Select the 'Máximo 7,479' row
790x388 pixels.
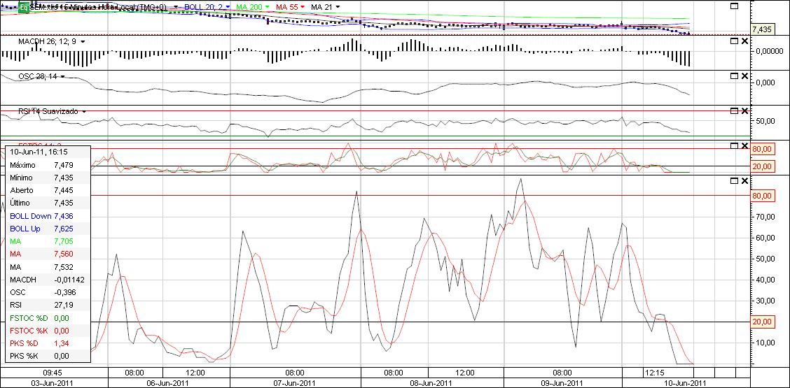coord(48,164)
